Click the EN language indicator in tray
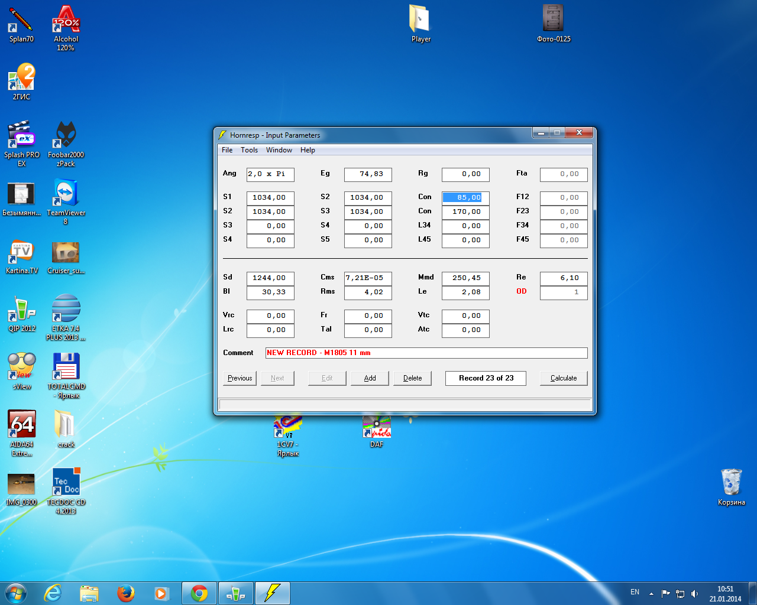 pos(635,592)
